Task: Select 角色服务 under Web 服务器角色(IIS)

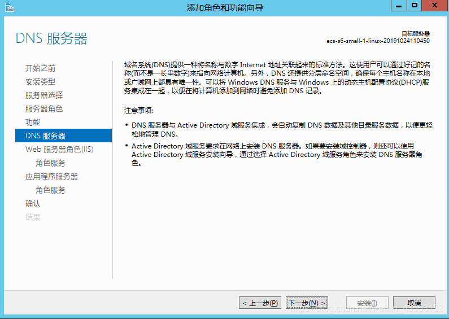Action: click(50, 163)
